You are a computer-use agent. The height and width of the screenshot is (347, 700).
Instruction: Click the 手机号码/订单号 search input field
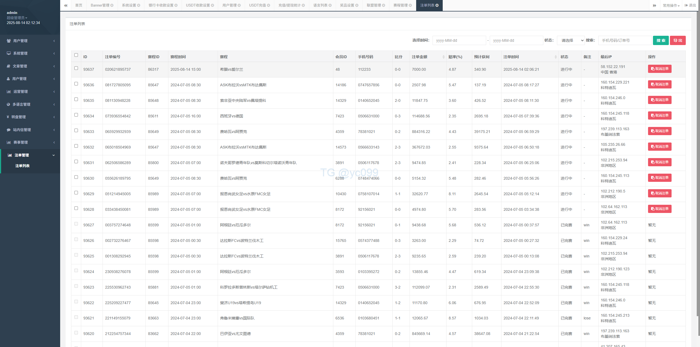tap(625, 40)
